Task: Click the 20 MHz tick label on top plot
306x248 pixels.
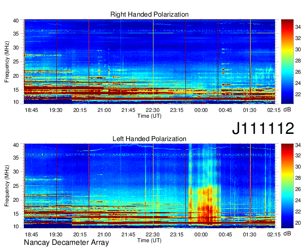Action: pyautogui.click(x=16, y=76)
